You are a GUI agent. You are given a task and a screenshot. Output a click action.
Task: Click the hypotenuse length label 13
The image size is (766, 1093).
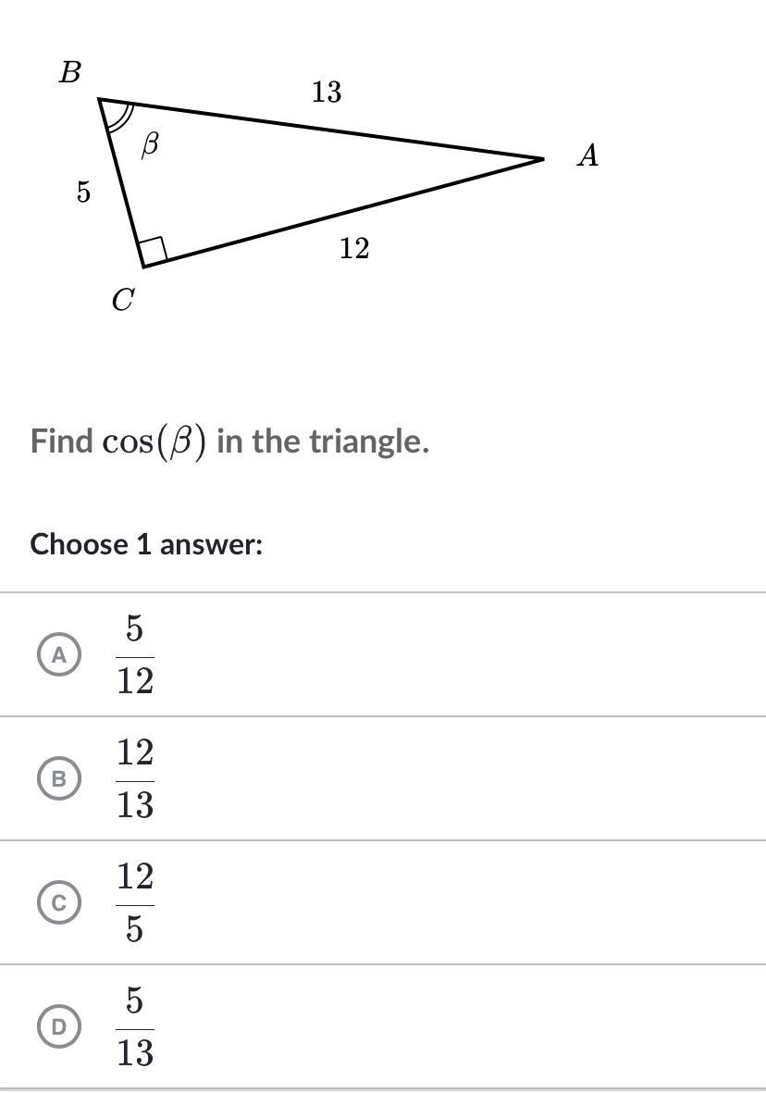327,92
